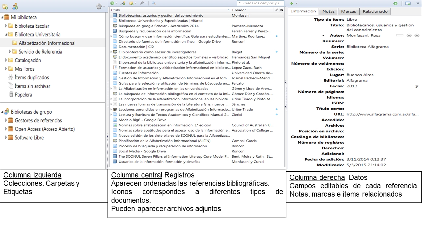Screen dimensions: 422x237
Task: Expand 'El bibliotecario como asesor de investigadores' item
Action: (112, 52)
